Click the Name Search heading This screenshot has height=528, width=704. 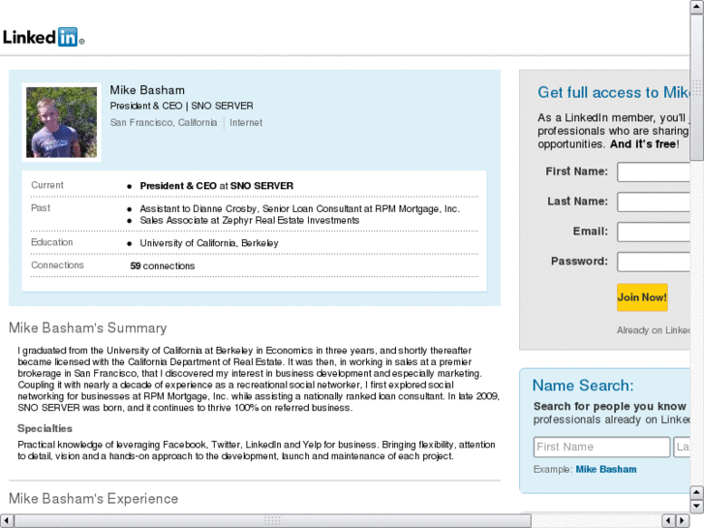[583, 386]
